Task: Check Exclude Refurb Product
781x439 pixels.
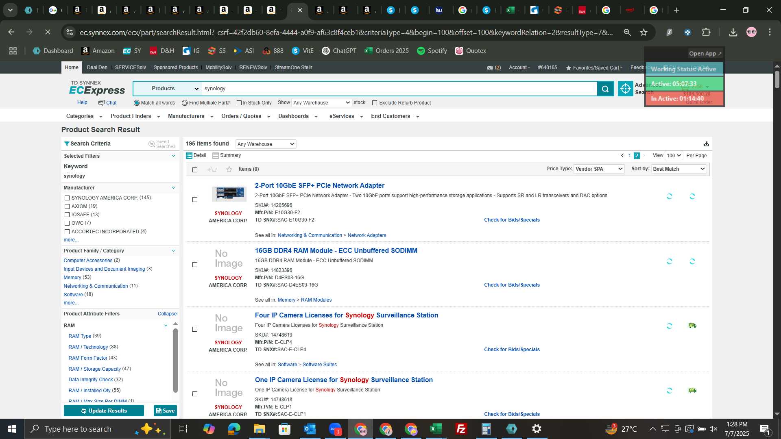Action: tap(375, 103)
